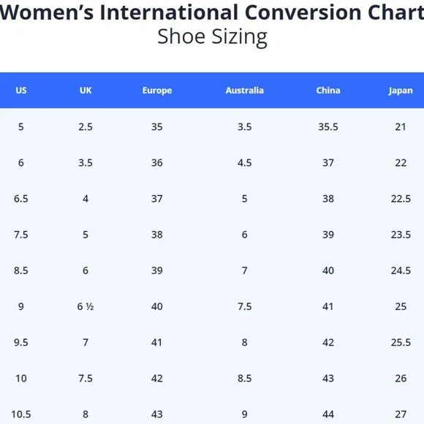The width and height of the screenshot is (424, 424).
Task: Click the US size 8.5 cell
Action: (x=21, y=270)
